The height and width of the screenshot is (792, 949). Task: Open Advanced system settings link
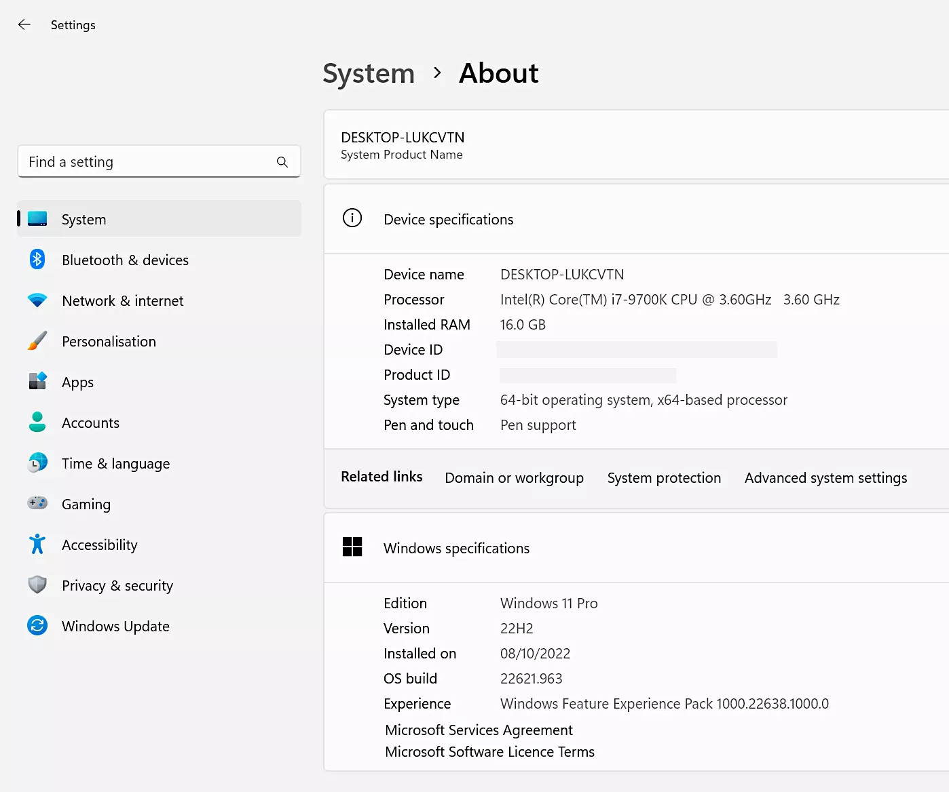click(826, 478)
